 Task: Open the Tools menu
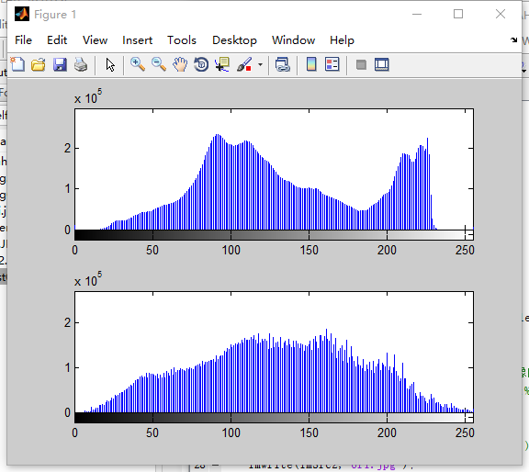(182, 40)
